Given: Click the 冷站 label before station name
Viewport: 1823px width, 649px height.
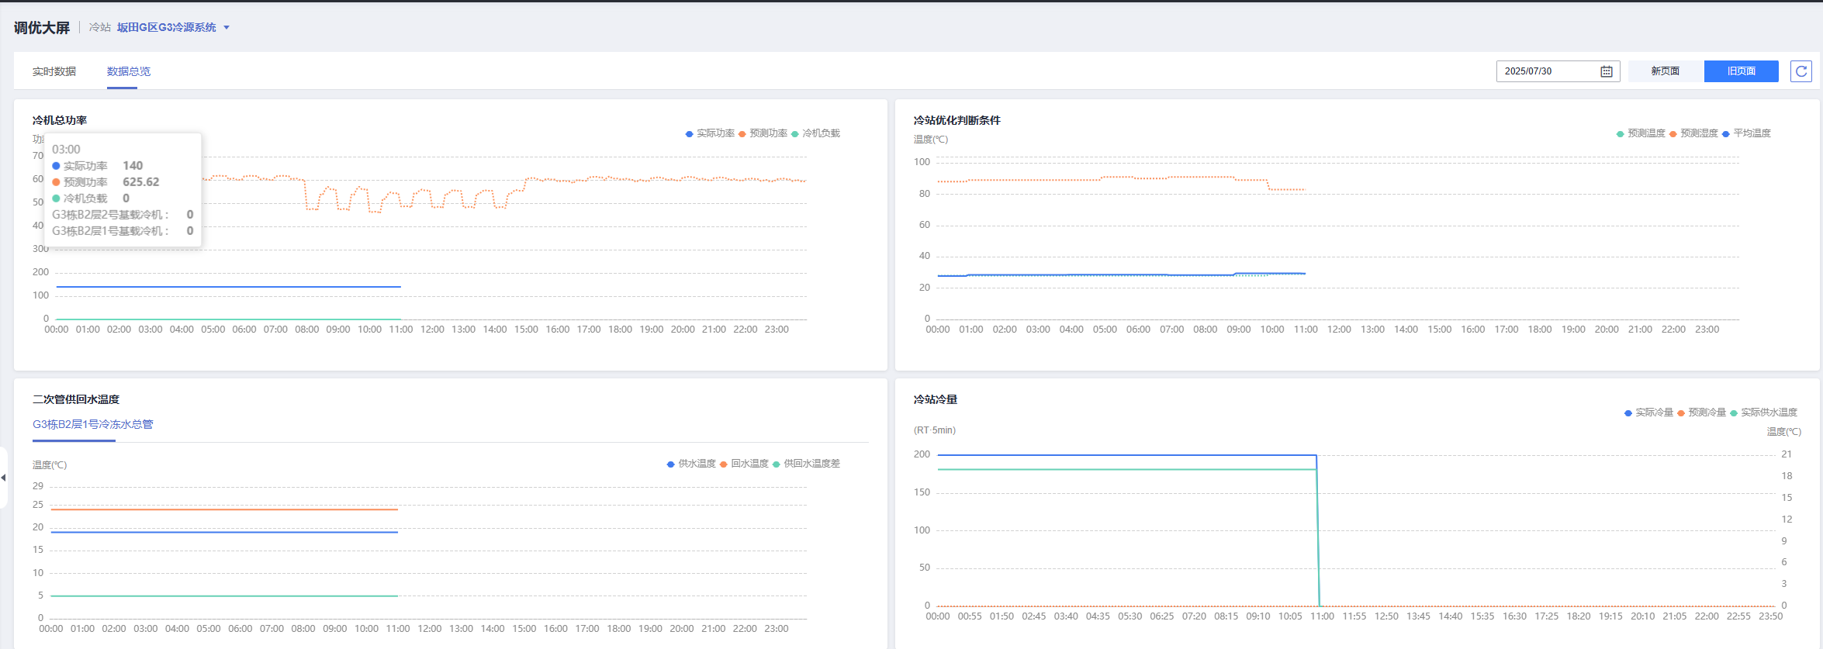Looking at the screenshot, I should tap(100, 28).
